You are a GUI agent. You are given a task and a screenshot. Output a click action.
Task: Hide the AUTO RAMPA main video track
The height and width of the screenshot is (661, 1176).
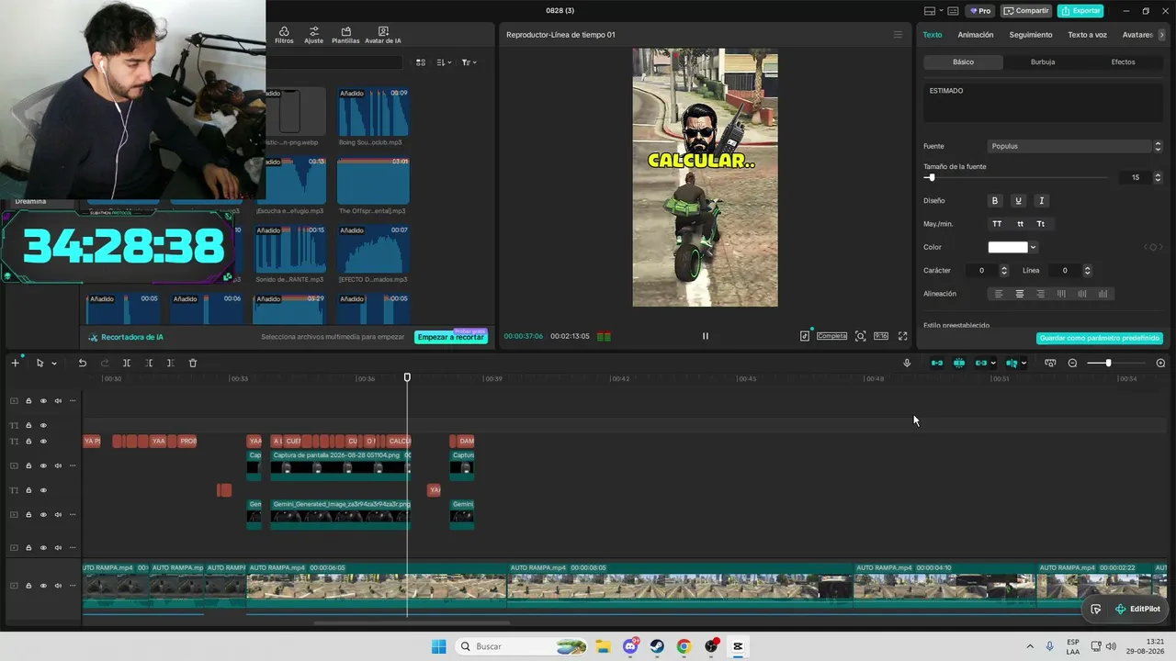pos(43,586)
